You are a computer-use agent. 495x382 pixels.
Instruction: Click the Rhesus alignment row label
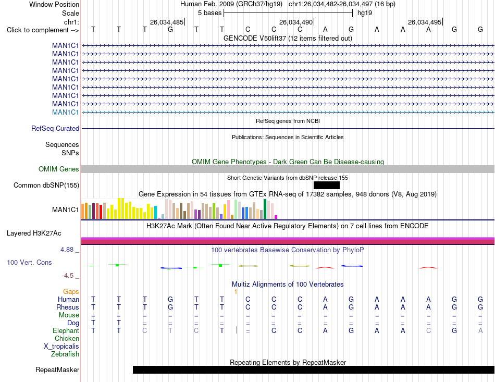68,307
